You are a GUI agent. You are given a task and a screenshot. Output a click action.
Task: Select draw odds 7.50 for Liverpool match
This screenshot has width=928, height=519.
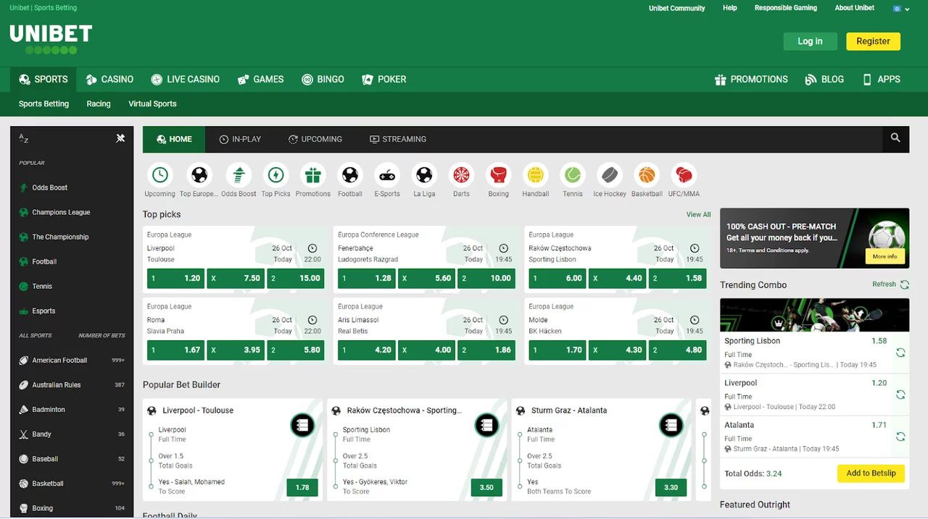pos(236,278)
